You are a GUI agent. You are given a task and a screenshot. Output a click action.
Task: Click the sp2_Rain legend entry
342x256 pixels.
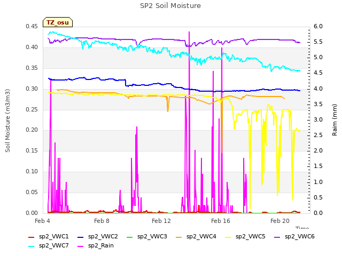96,245
